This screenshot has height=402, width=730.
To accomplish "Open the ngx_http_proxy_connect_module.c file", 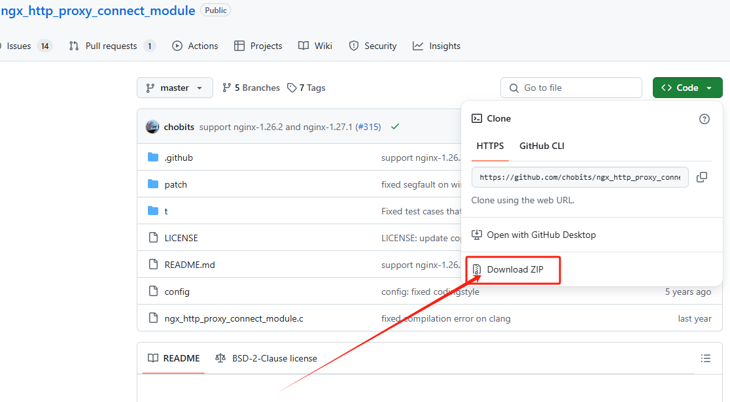I will click(x=234, y=318).
